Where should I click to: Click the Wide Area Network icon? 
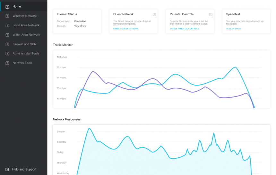[7, 35]
